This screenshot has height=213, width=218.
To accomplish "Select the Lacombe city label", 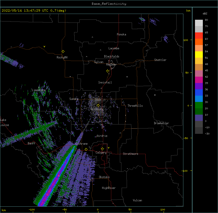I will point(114,48).
